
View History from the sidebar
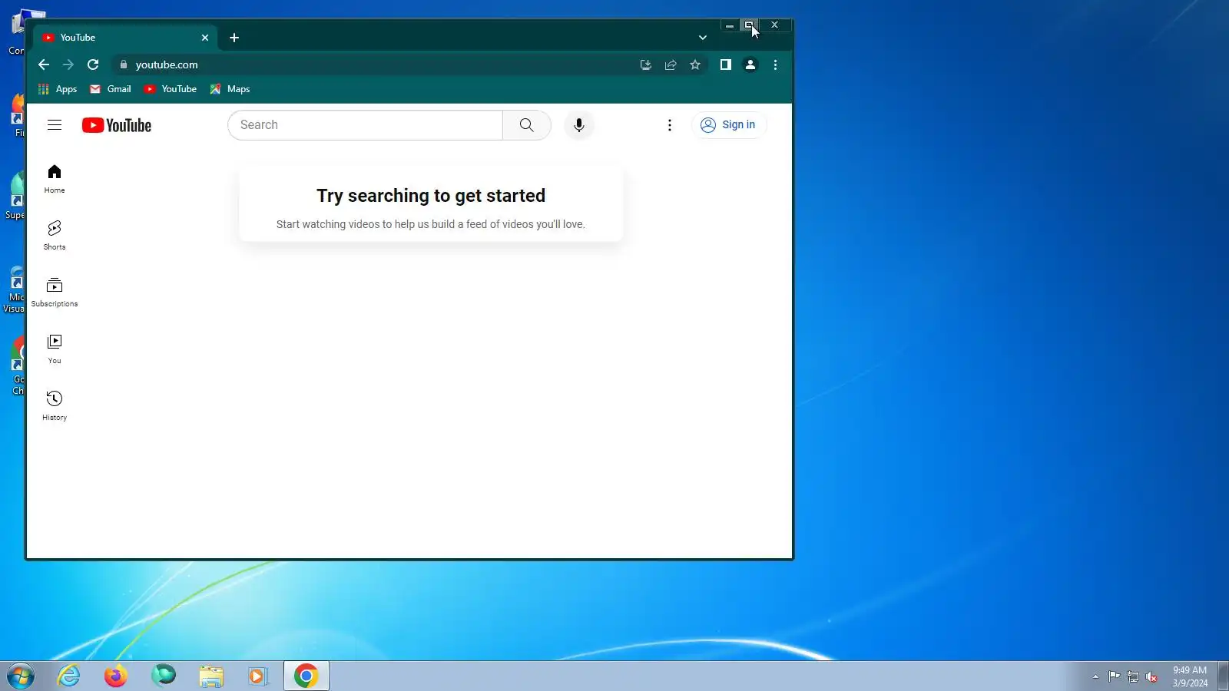tap(55, 406)
